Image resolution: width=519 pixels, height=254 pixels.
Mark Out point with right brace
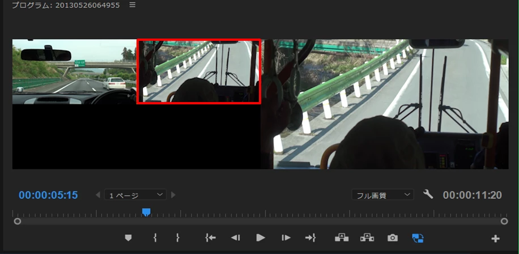point(178,238)
